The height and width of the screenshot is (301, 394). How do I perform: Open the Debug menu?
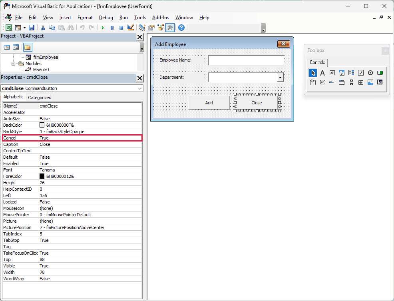[x=106, y=18]
